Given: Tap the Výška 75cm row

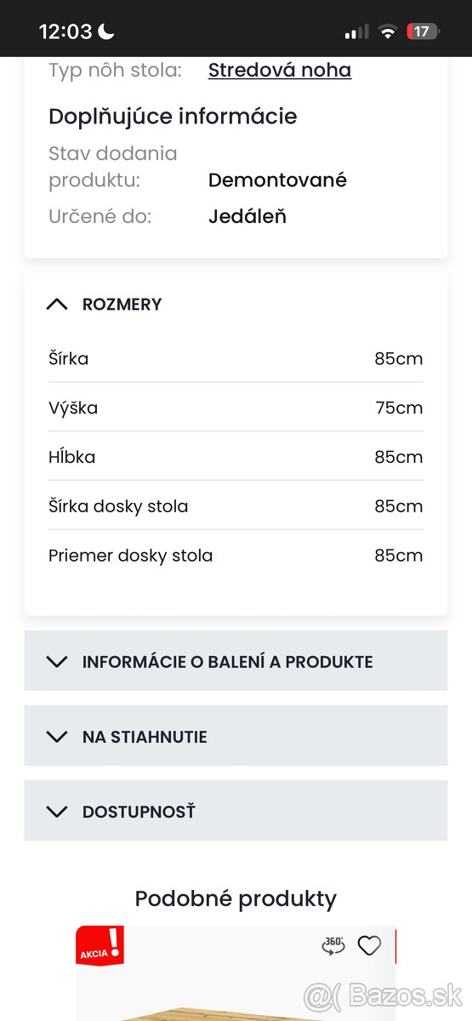Looking at the screenshot, I should tap(236, 408).
